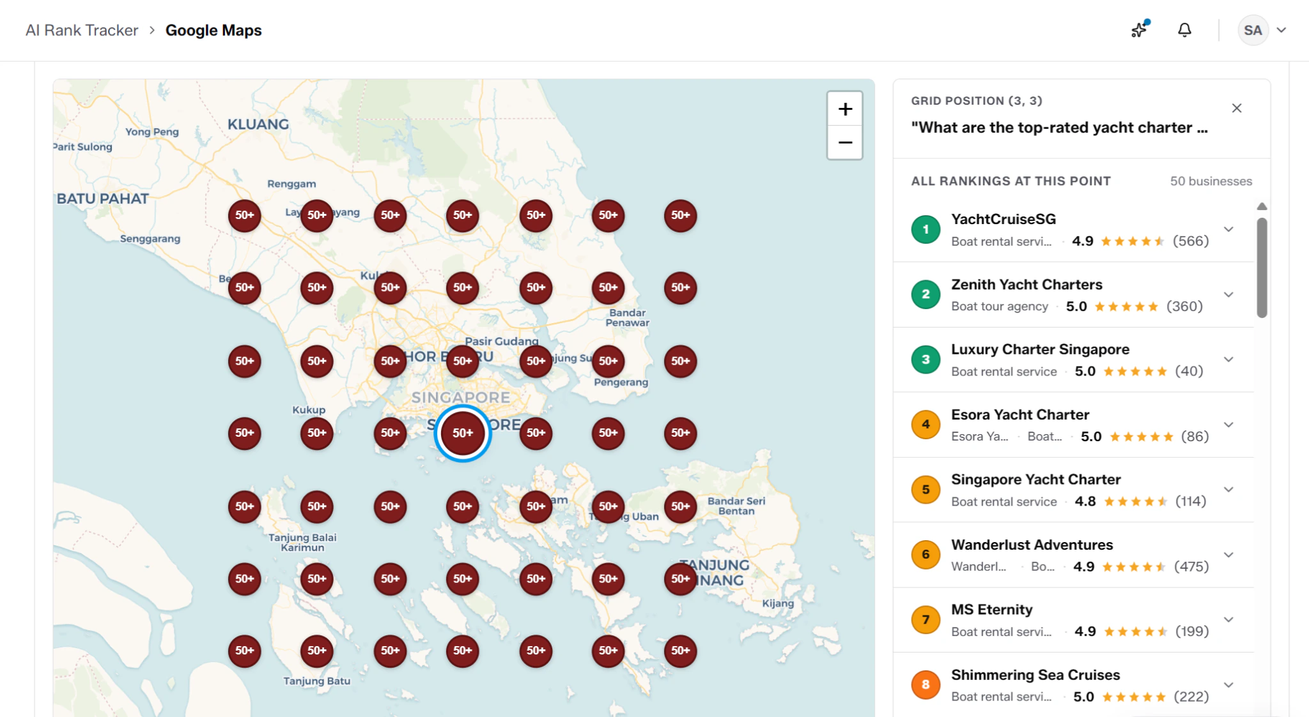Zoom out on the map
This screenshot has height=717, width=1309.
(x=845, y=142)
